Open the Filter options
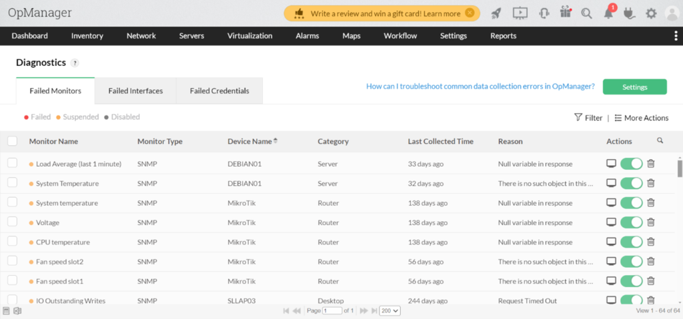This screenshot has width=683, height=319. click(x=588, y=118)
